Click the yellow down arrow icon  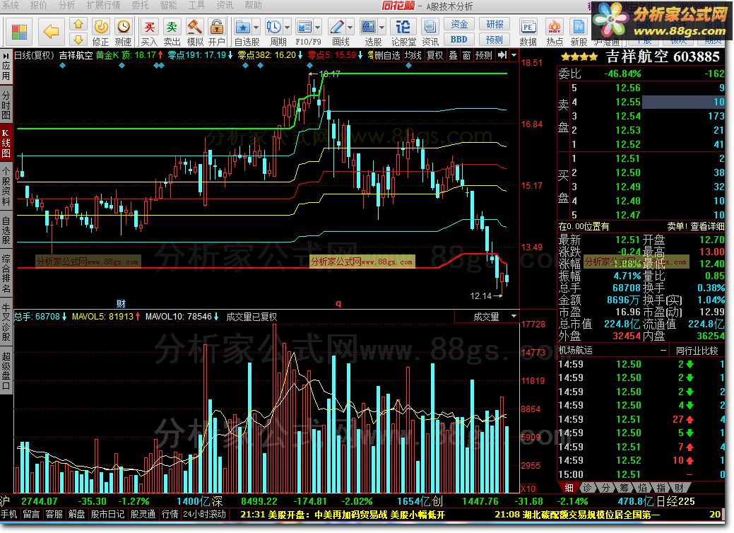click(78, 40)
